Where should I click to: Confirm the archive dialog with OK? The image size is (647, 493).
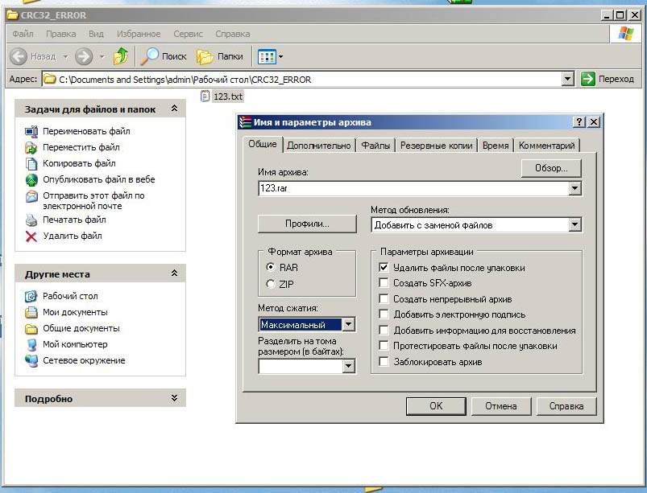[x=436, y=406]
